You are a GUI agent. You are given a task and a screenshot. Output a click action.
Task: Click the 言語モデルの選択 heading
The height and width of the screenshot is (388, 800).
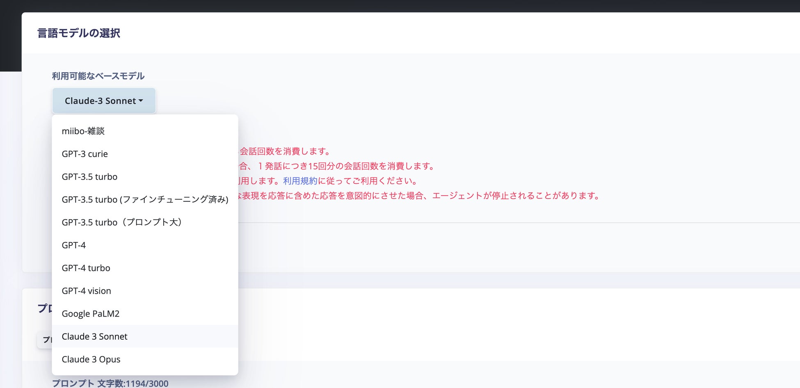pos(79,33)
